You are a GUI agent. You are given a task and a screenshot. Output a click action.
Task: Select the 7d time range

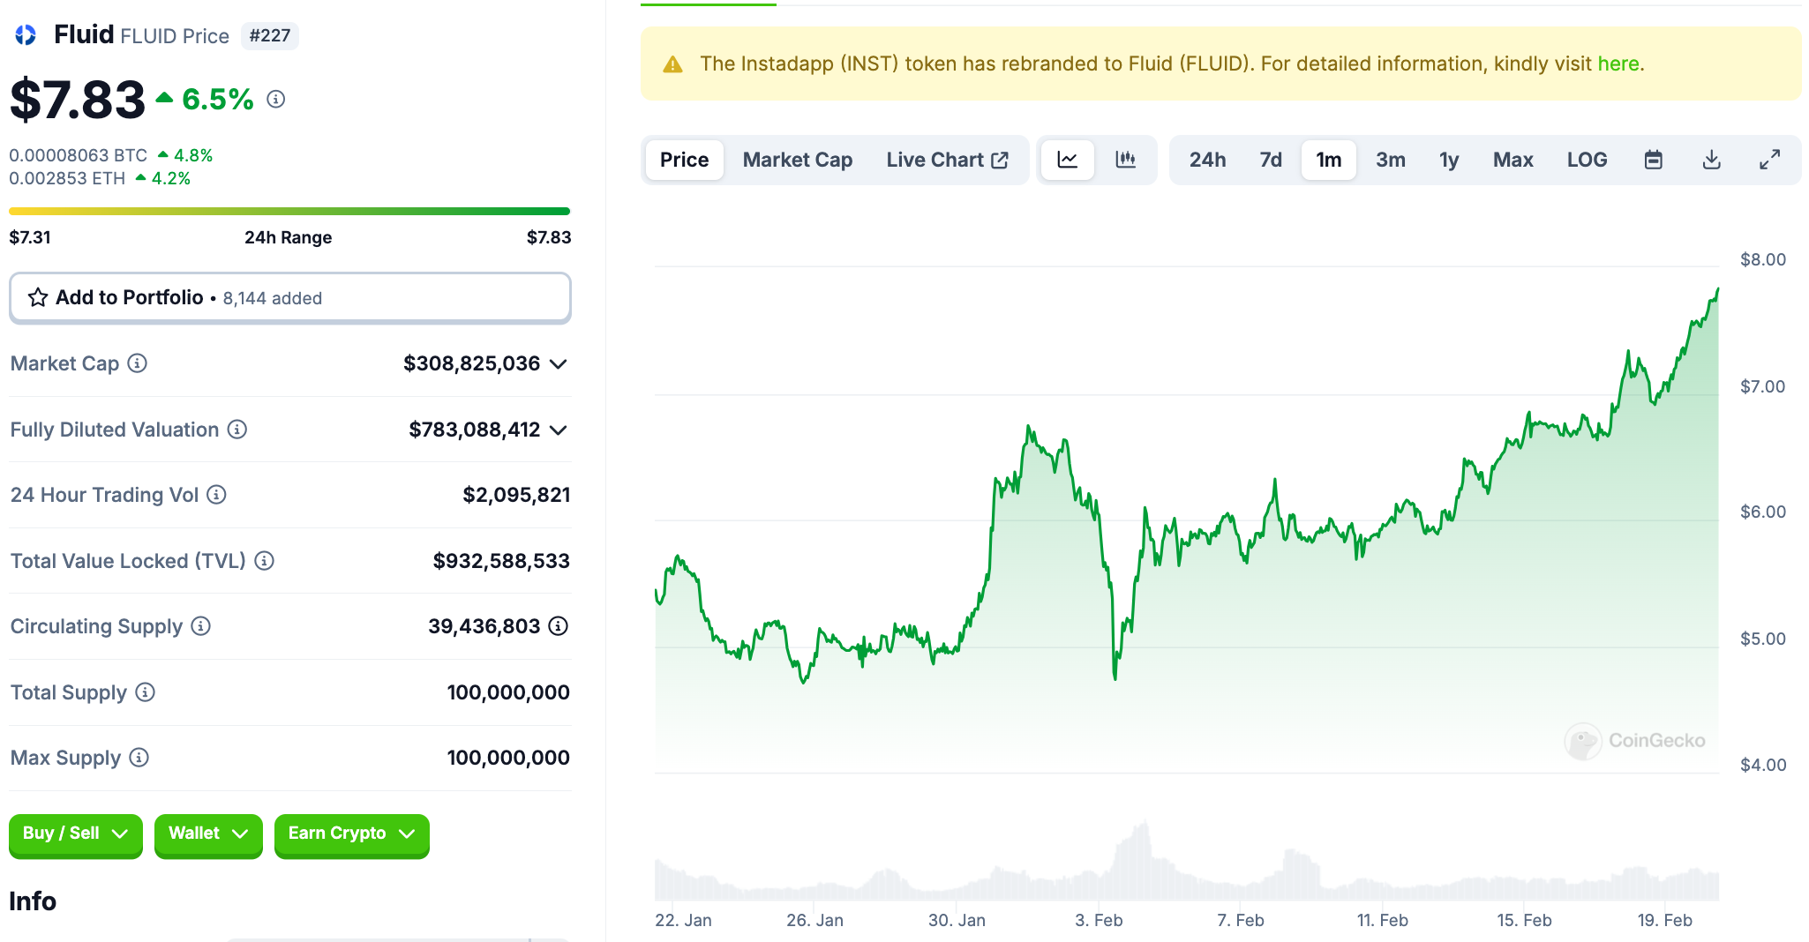pyautogui.click(x=1270, y=160)
